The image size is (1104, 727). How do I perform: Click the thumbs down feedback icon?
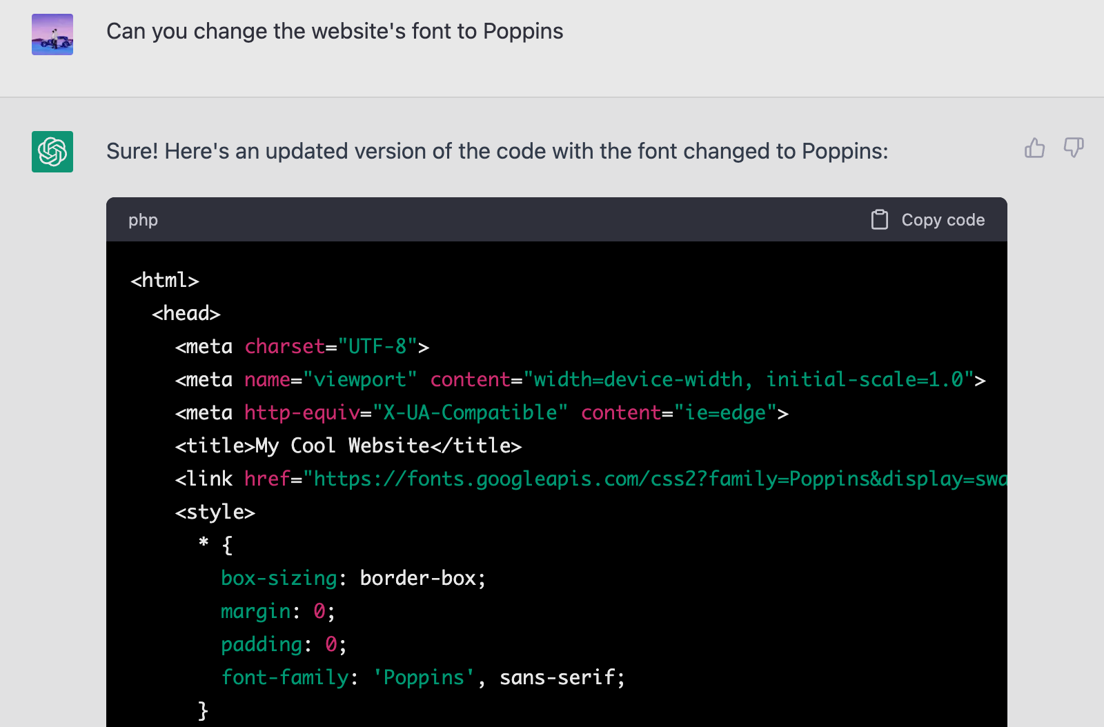(1074, 148)
